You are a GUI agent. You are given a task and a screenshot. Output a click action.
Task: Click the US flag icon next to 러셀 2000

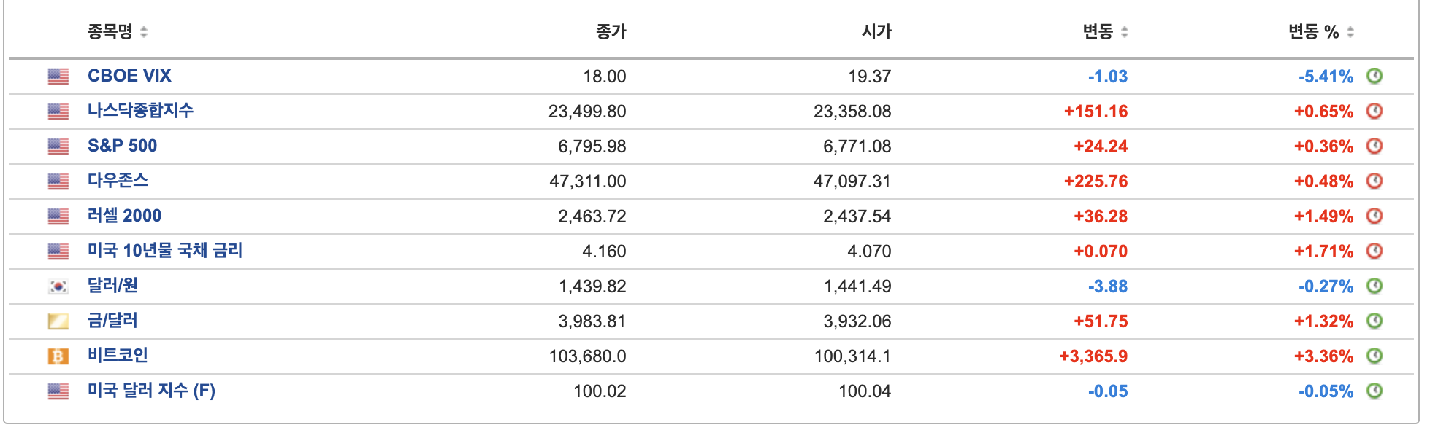60,215
